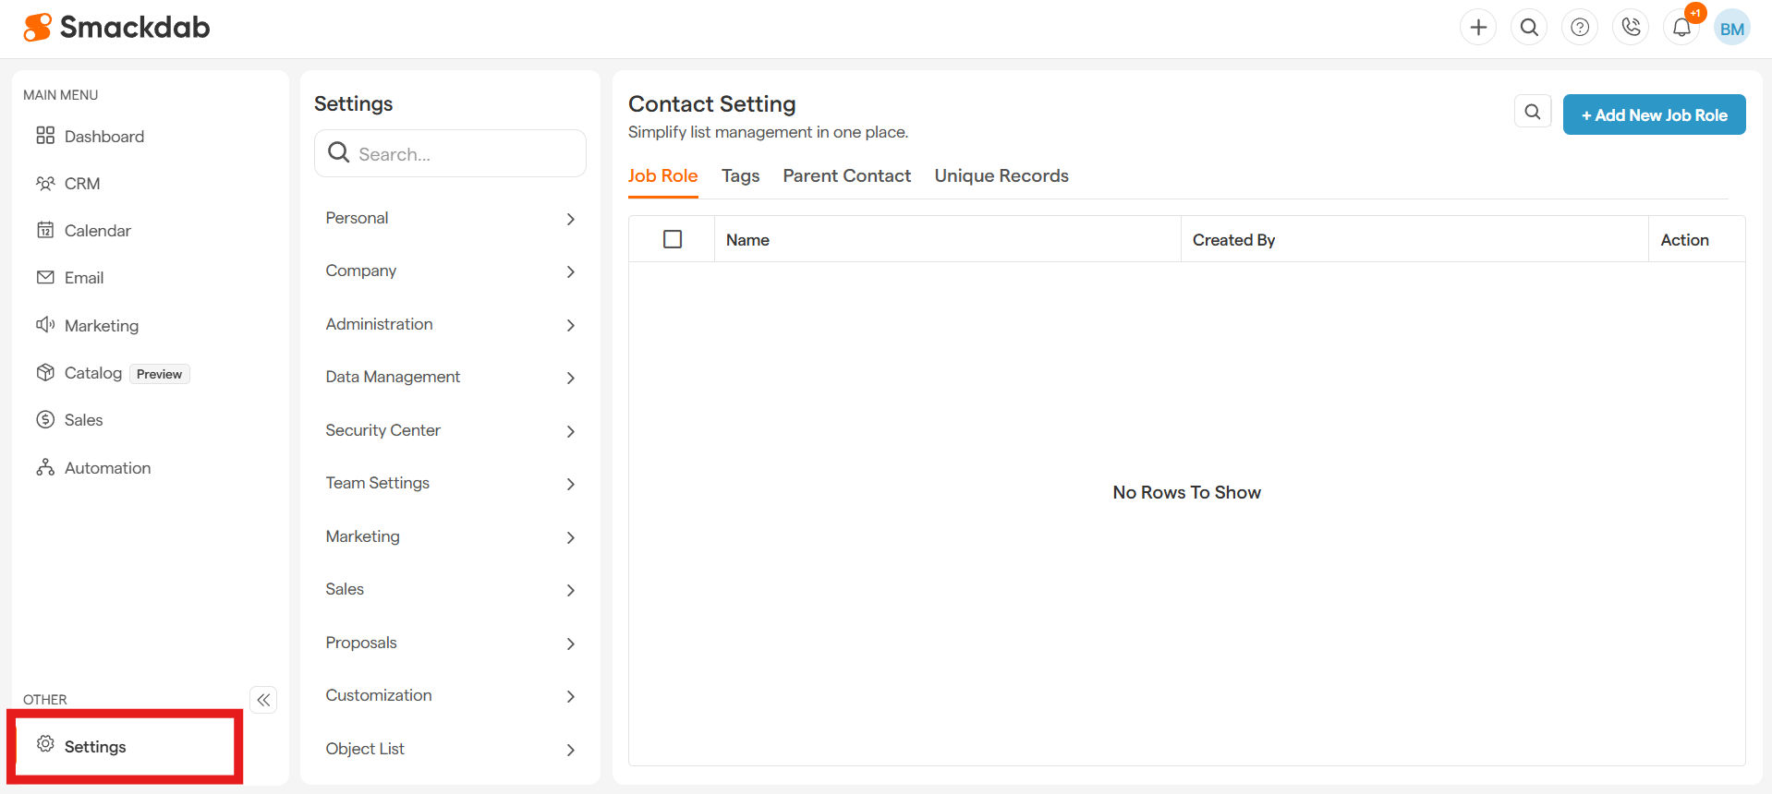
Task: Open the help question mark icon
Action: (1580, 28)
